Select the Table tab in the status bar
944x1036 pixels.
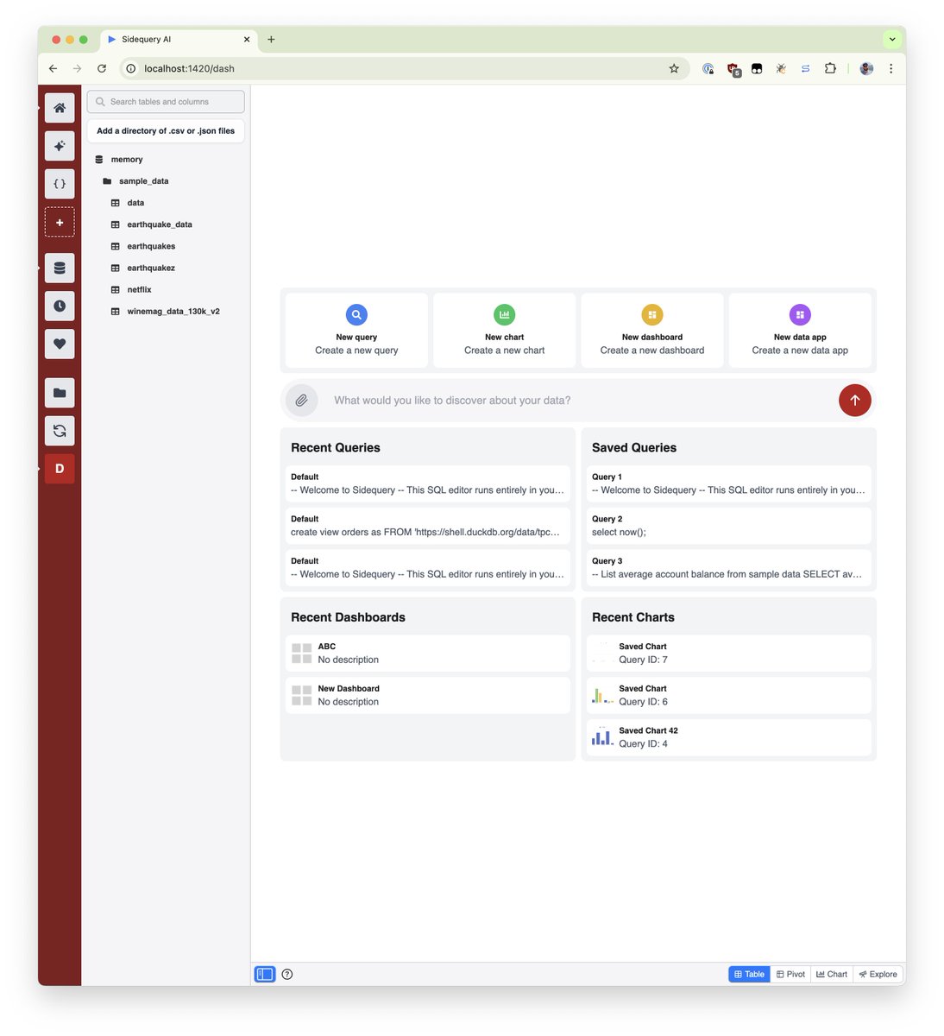pos(748,974)
